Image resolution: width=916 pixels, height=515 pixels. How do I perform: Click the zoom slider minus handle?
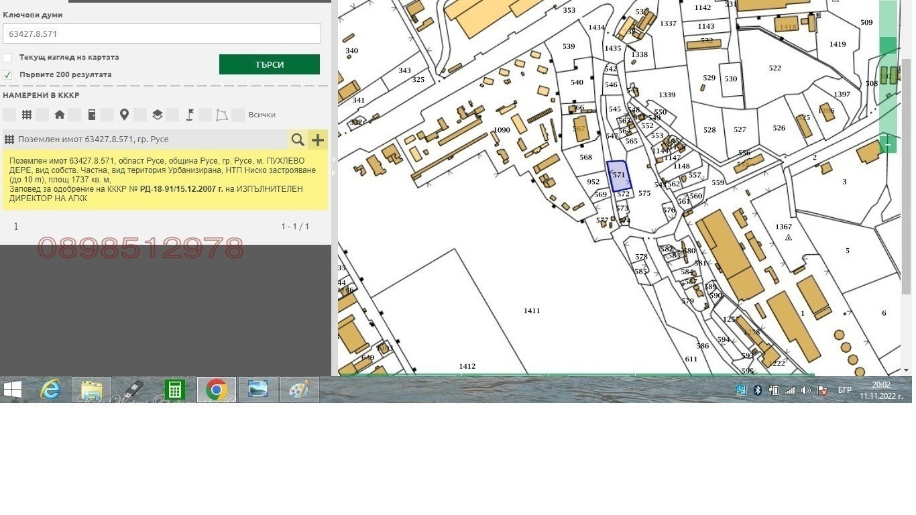[888, 144]
